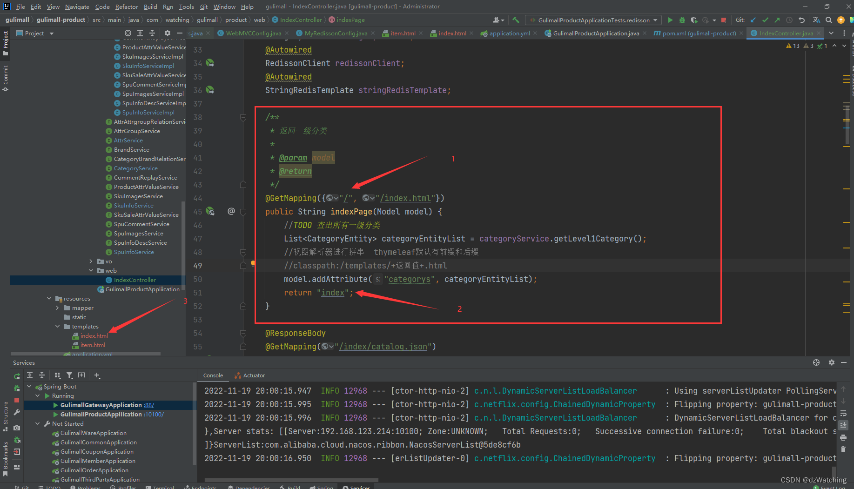Collapse the web folder
The width and height of the screenshot is (854, 489).
click(x=91, y=271)
